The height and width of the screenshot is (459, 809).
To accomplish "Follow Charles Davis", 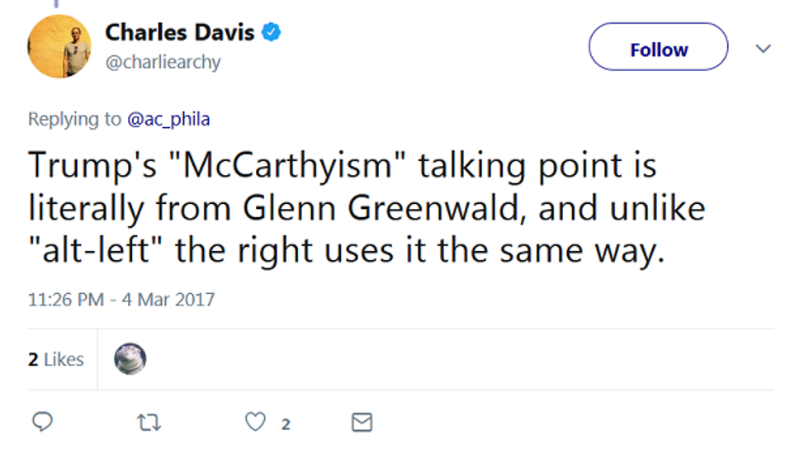I will (x=658, y=50).
